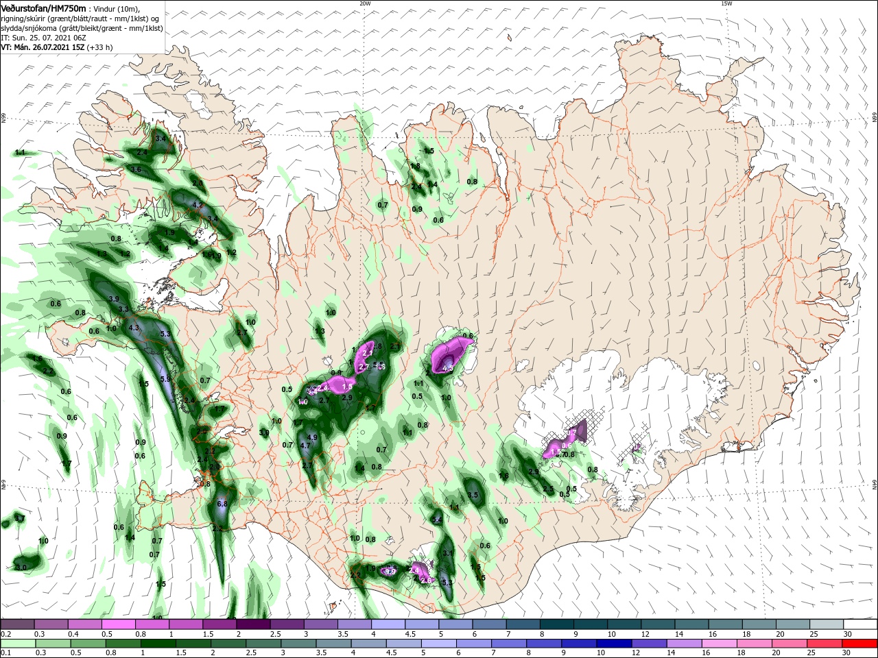Select the dark teal 8 mm snow swatch

pos(557,624)
